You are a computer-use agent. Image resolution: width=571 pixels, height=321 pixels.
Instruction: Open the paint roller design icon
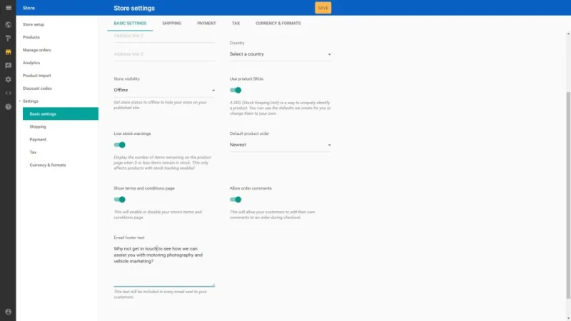(8, 39)
